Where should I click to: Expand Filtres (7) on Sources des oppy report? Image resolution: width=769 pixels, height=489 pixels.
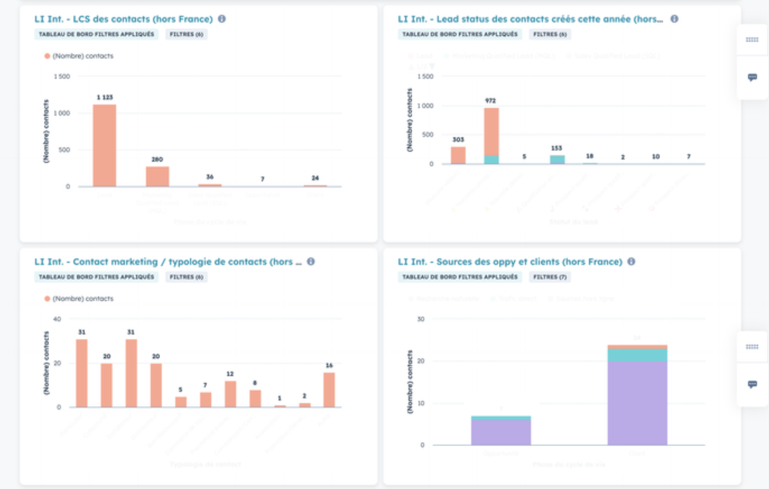point(550,277)
